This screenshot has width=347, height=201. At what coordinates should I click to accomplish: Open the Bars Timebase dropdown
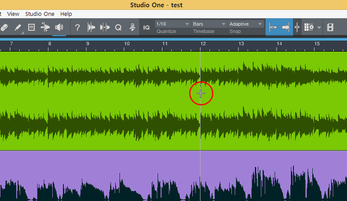209,24
